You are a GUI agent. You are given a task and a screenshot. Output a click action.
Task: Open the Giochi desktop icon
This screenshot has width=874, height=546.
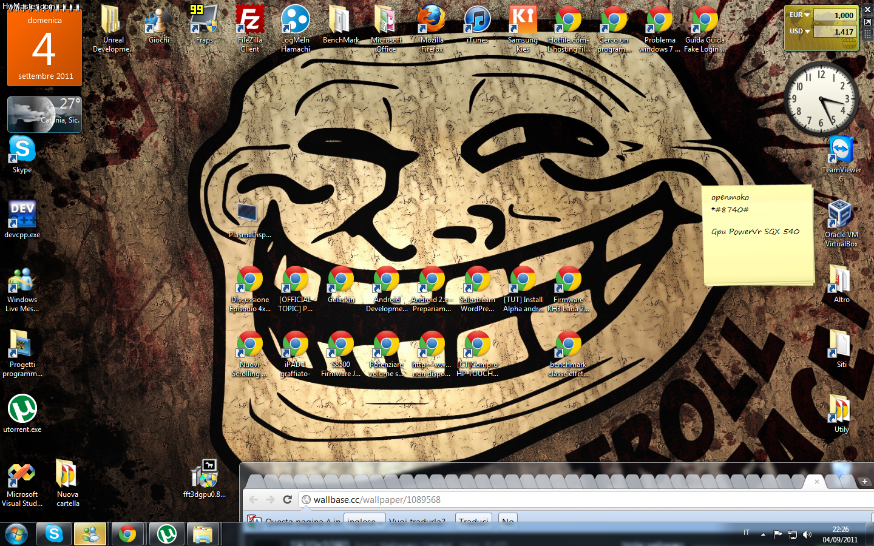(x=159, y=24)
